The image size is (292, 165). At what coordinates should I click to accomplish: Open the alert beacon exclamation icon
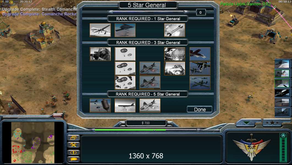point(74,152)
